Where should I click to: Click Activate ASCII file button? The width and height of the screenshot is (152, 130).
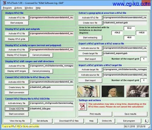pyautogui.click(x=17, y=82)
